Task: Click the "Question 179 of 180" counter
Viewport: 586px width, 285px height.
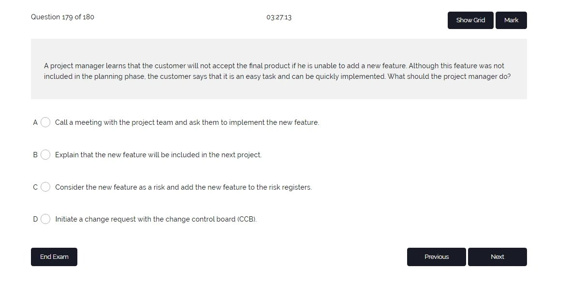Action: (62, 17)
